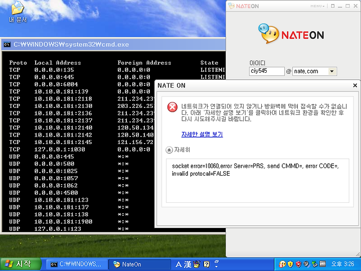Click the 아이디 label in NateOn
Screen dimensions: 361x271
tap(257, 63)
